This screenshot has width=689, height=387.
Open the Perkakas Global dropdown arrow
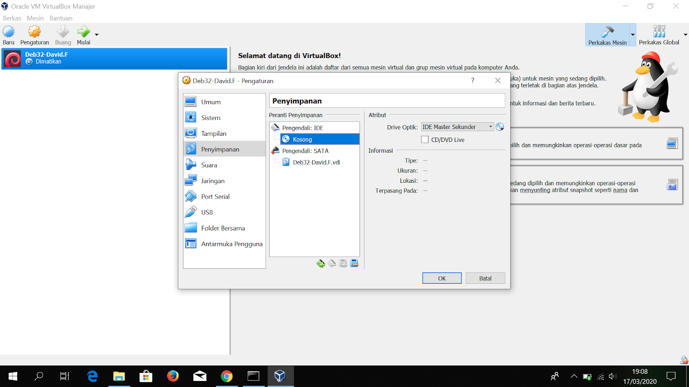pyautogui.click(x=685, y=35)
